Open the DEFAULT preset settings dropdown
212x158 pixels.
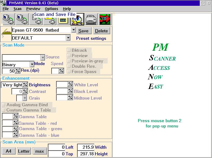pos(68,38)
